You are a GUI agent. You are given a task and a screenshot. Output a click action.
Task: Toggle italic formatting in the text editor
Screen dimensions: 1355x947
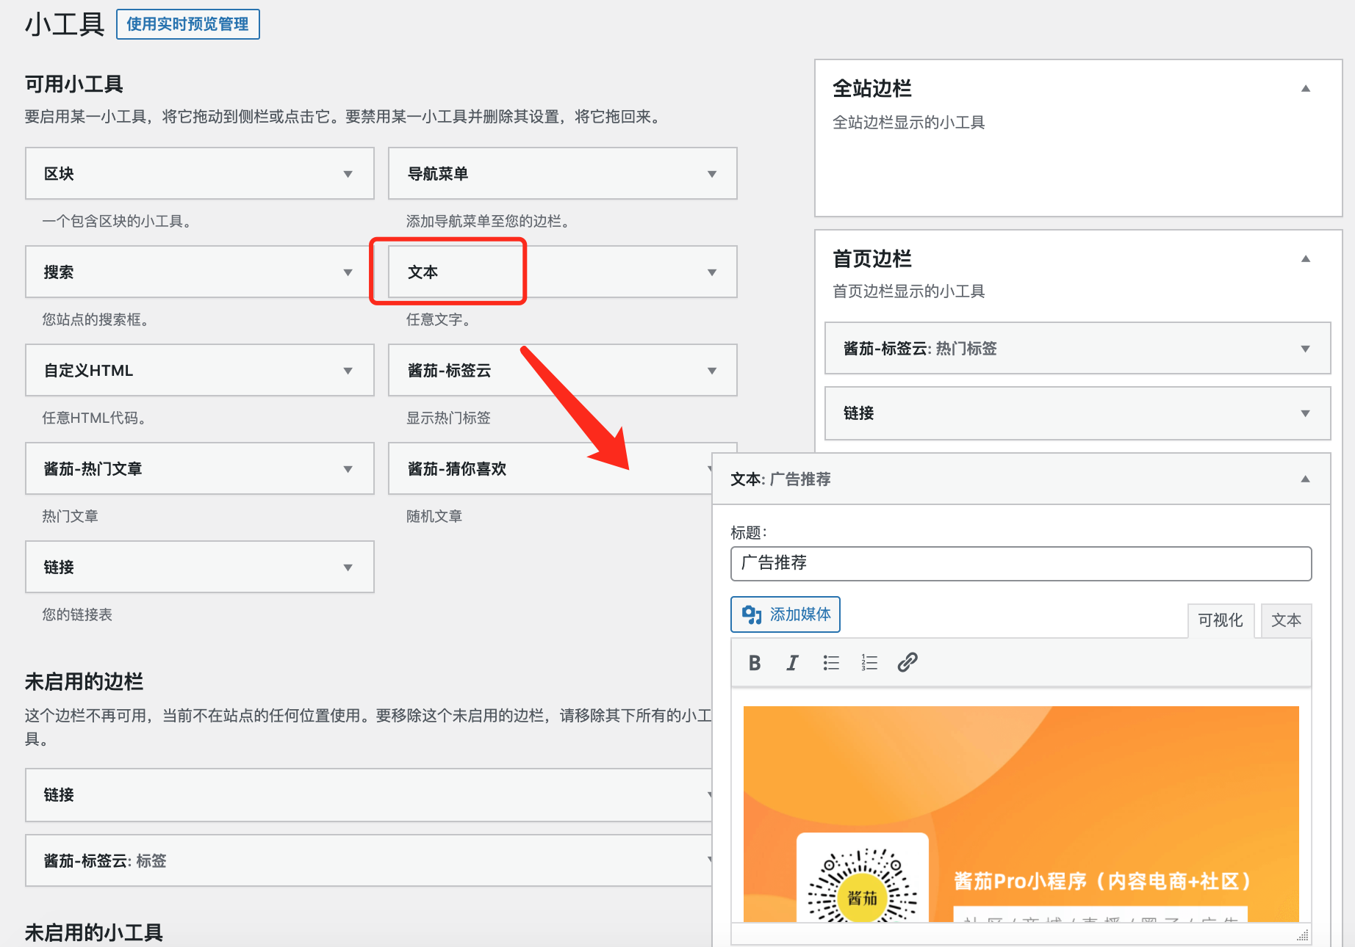[x=792, y=663]
